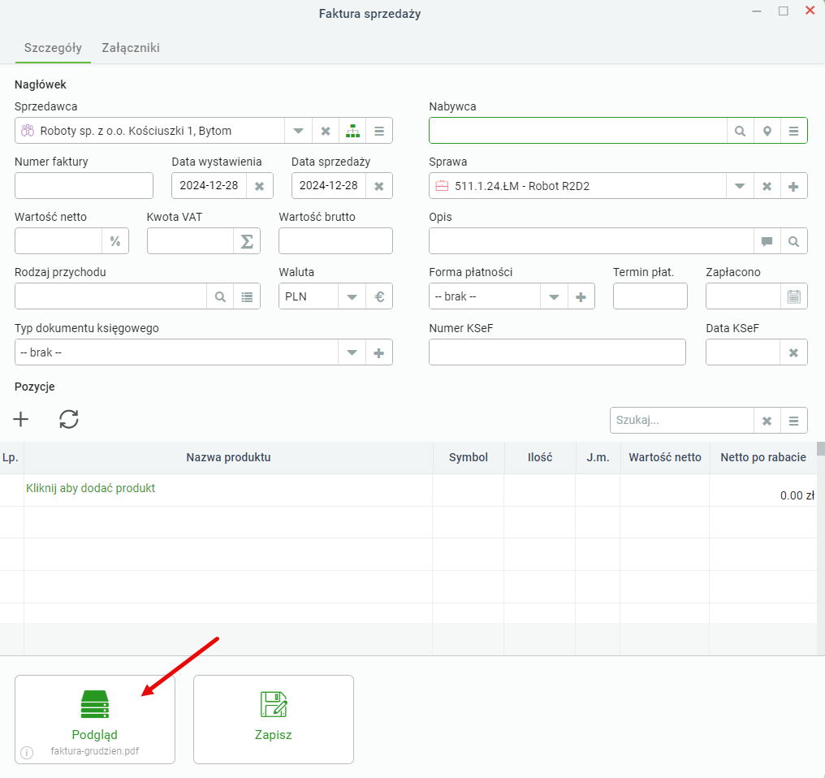Add a Typ dokumentu księgowego with plus icon
Screen dimensions: 825x778
tap(379, 352)
